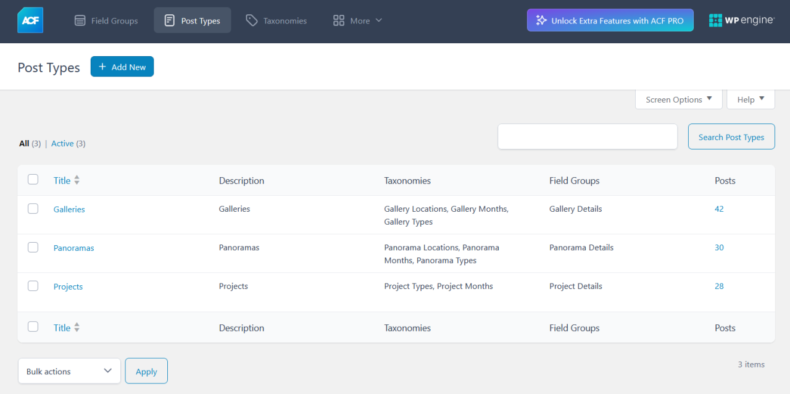This screenshot has width=790, height=394.
Task: Expand the Help panel
Action: coord(750,99)
